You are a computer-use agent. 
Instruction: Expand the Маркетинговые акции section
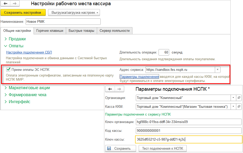click(29, 88)
